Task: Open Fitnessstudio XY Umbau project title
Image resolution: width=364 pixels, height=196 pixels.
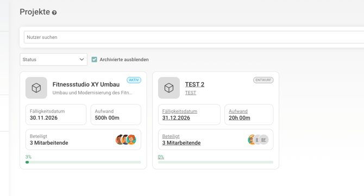Action: (86, 84)
